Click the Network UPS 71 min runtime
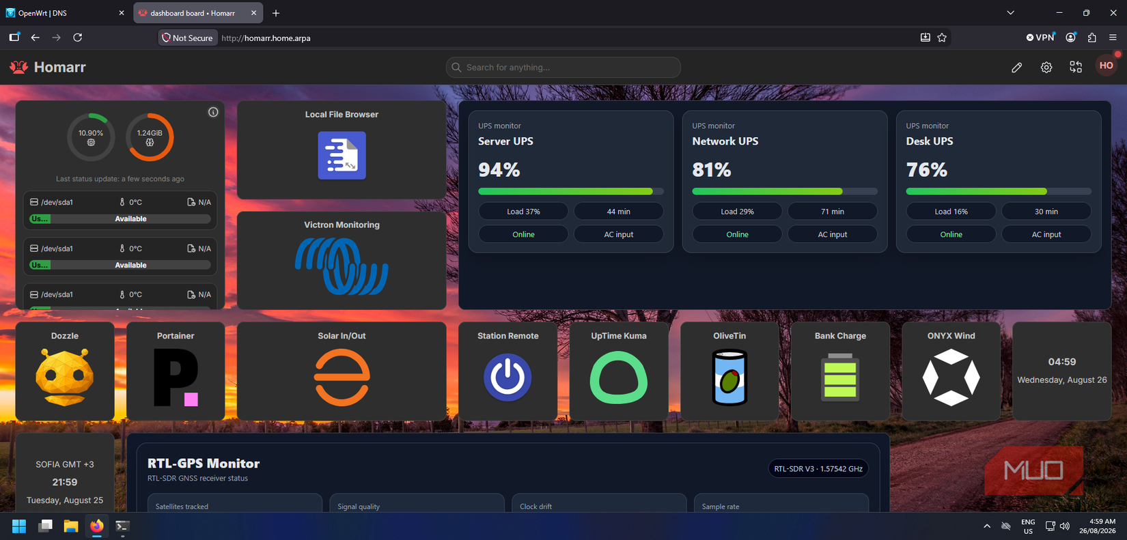 point(833,212)
